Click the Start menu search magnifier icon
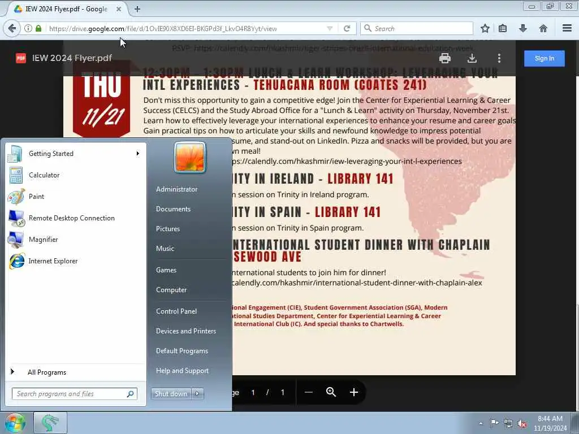 [x=131, y=394]
